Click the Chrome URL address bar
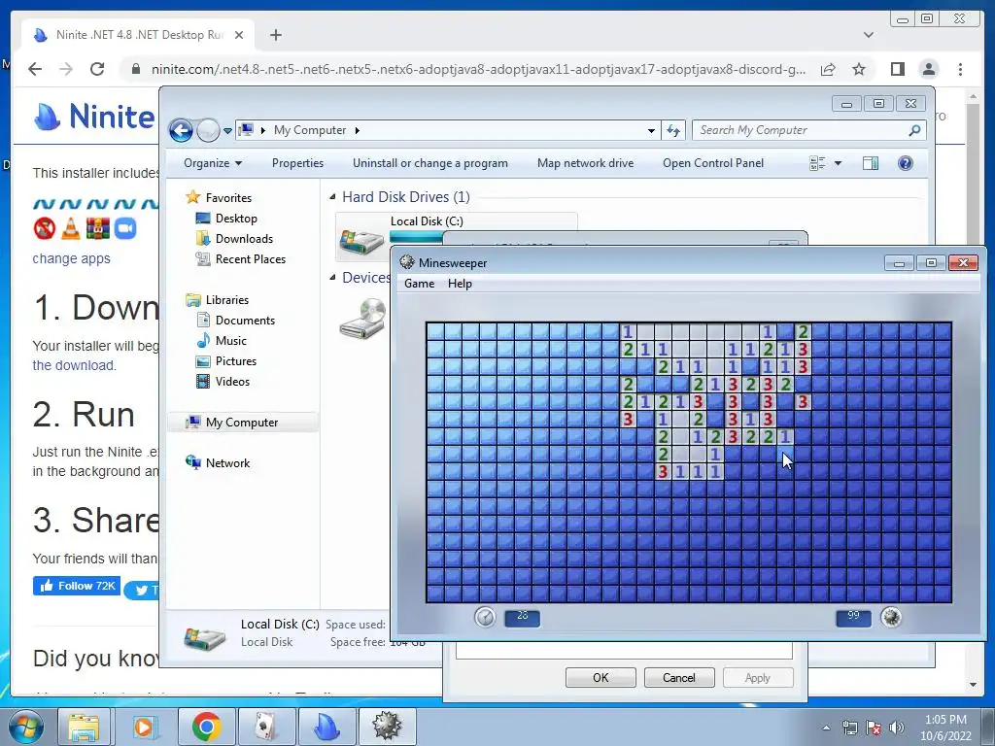 [x=478, y=69]
